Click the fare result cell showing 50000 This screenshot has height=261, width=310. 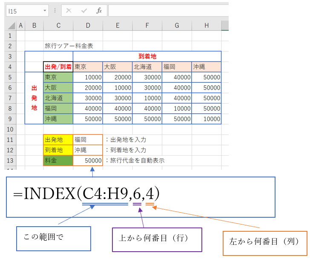point(88,160)
